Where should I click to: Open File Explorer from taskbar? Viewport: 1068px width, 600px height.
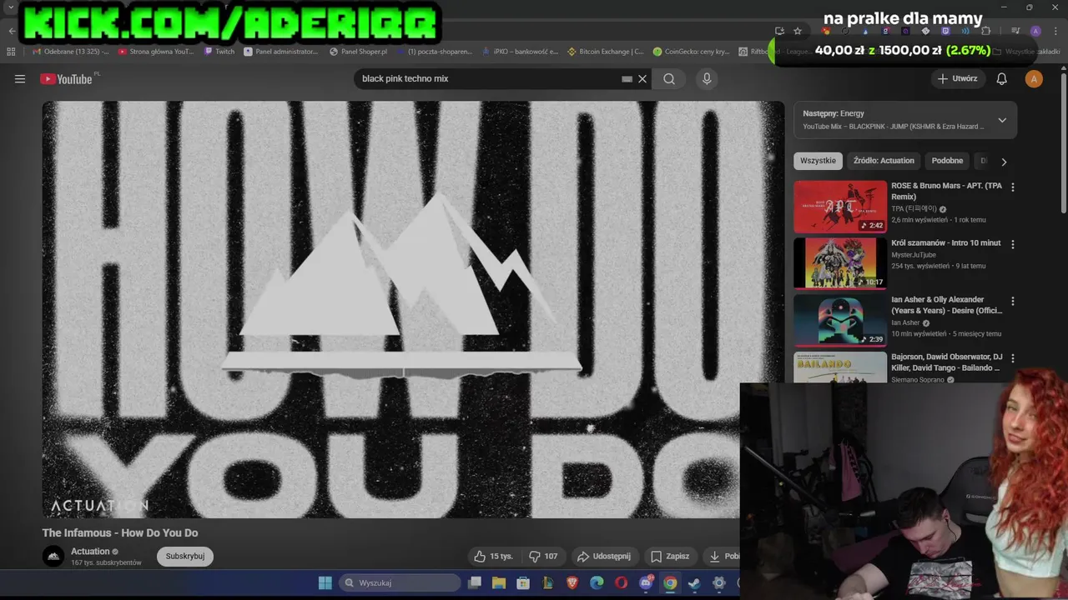point(499,582)
